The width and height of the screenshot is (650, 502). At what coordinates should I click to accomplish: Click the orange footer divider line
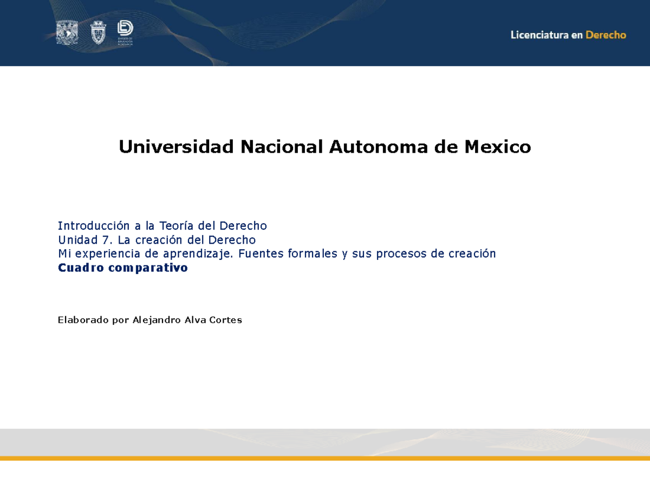[325, 458]
